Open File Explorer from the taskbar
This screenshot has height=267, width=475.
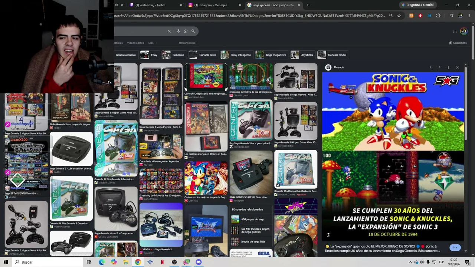[x=126, y=262]
